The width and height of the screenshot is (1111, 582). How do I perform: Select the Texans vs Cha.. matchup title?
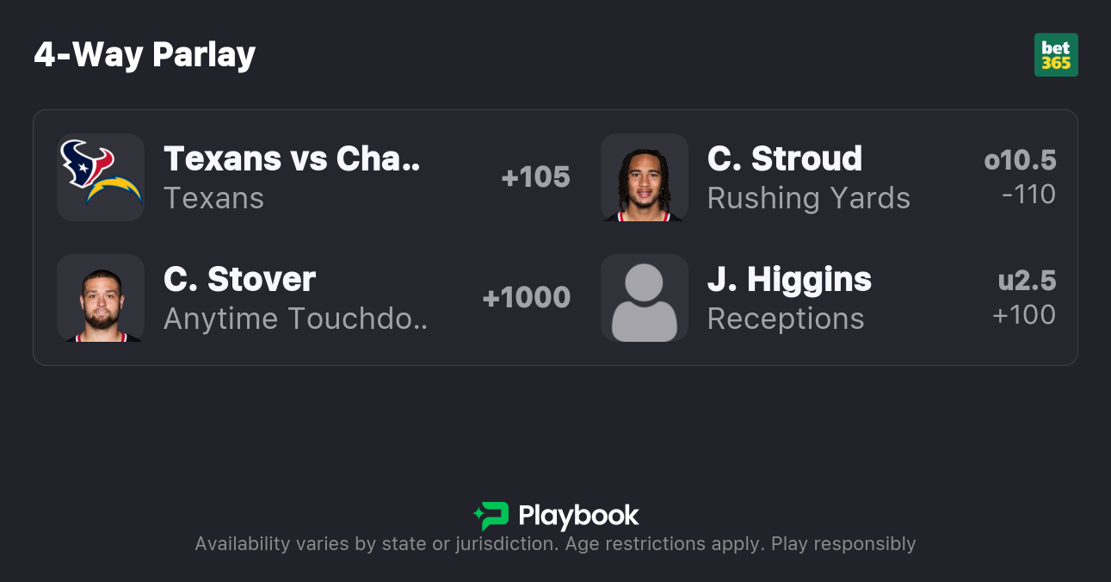292,158
